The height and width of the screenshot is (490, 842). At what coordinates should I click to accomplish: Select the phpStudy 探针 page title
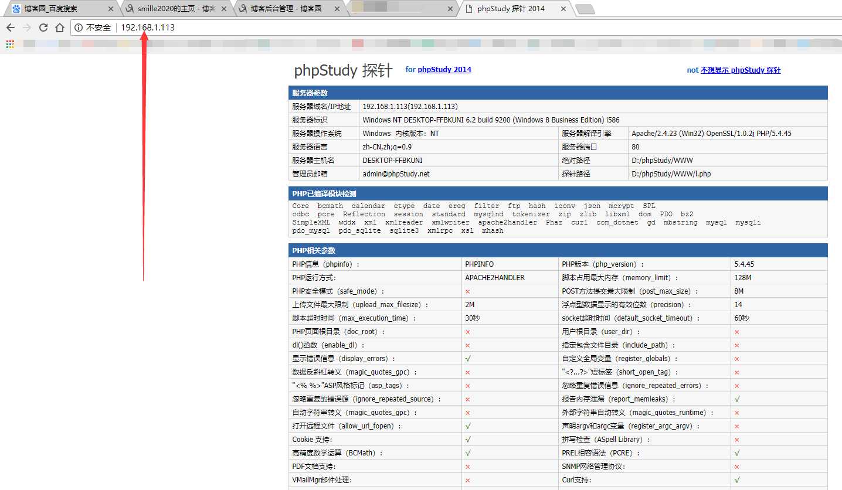pos(343,70)
